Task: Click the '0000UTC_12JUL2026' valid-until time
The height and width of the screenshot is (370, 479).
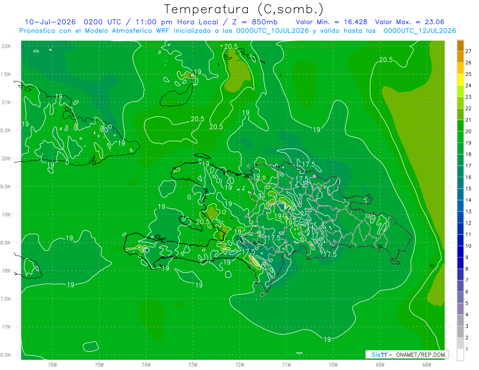Action: [420, 31]
